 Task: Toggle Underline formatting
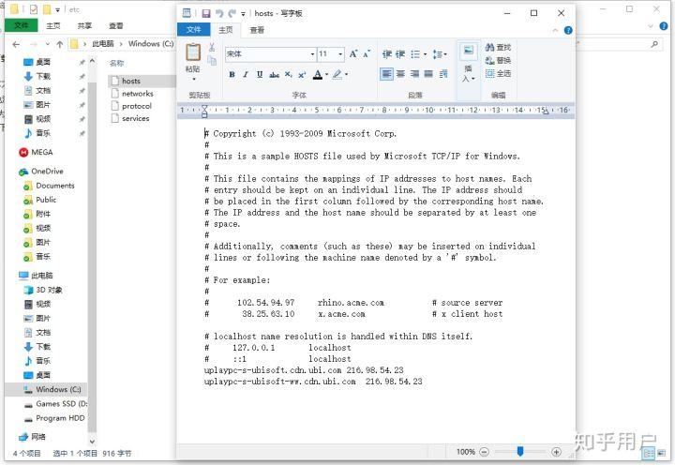[260, 74]
